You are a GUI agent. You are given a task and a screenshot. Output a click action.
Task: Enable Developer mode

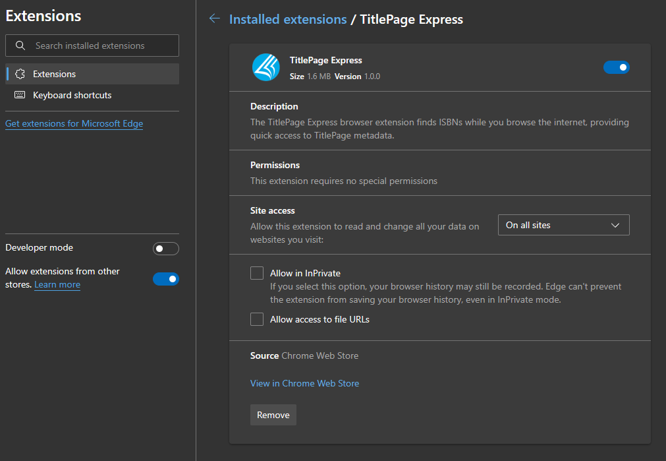tap(165, 248)
